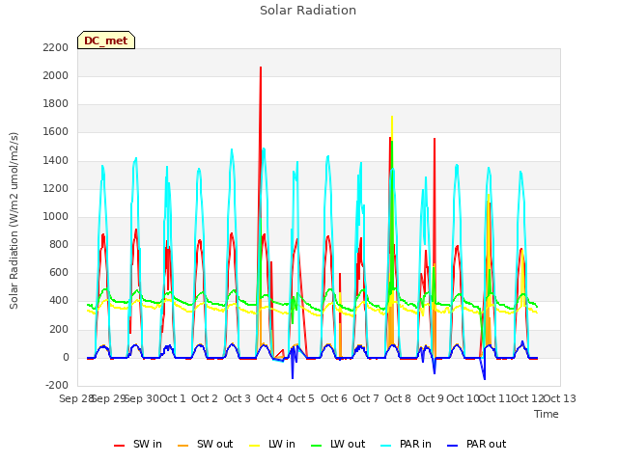Select the SW out legend label
618x463 pixels.
tap(214, 444)
